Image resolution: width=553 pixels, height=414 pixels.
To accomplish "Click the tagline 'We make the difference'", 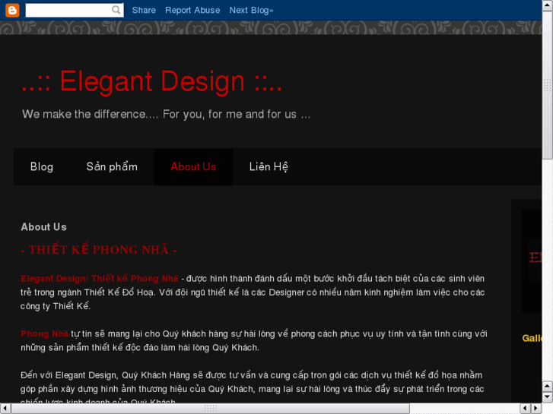I will [166, 114].
